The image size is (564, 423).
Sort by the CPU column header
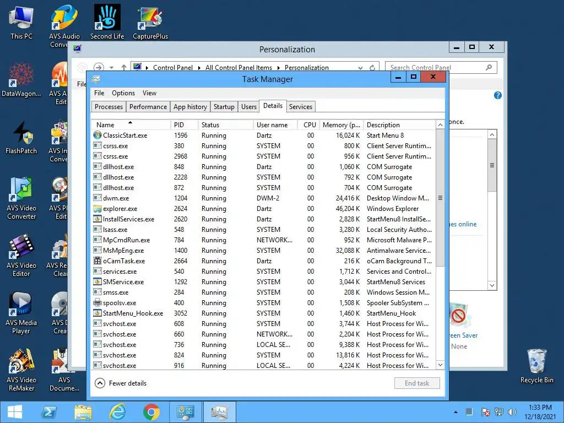coord(308,125)
